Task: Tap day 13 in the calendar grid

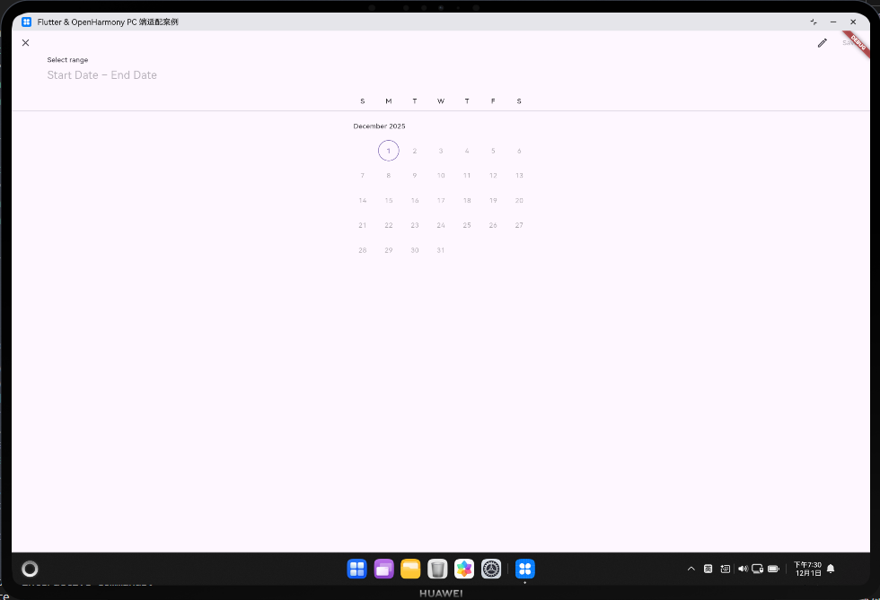Action: pos(519,176)
